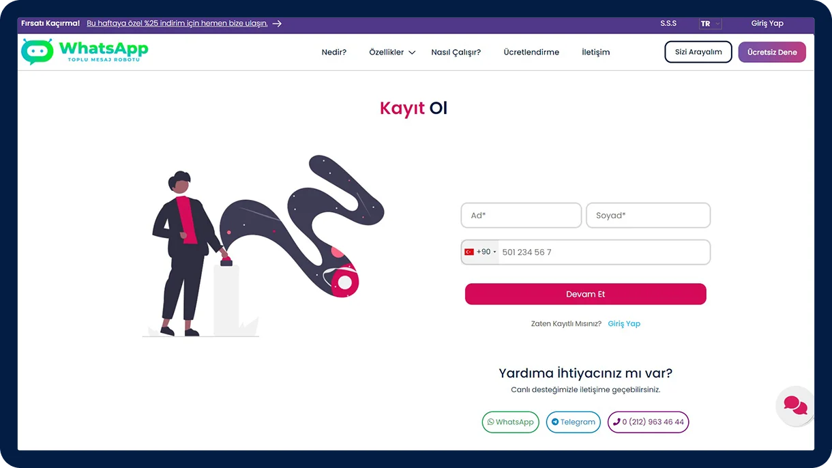Click inside the Soyad input field
832x468 pixels.
[648, 215]
